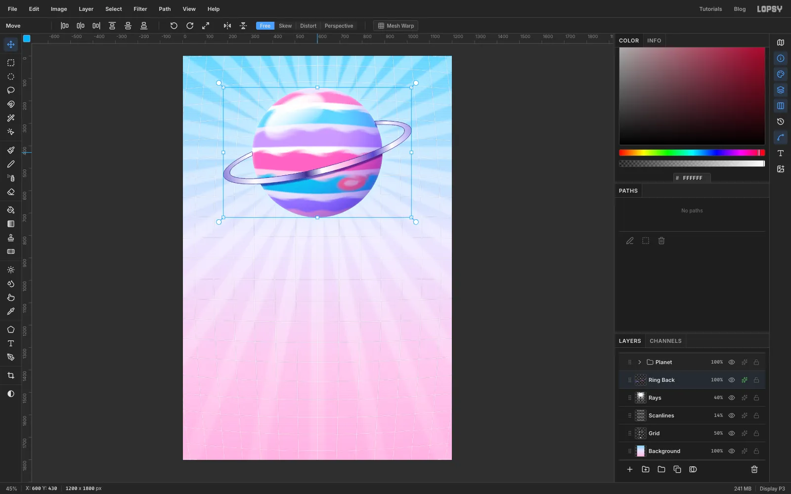Viewport: 791px width, 494px height.
Task: Open the Filter menu
Action: click(x=140, y=9)
